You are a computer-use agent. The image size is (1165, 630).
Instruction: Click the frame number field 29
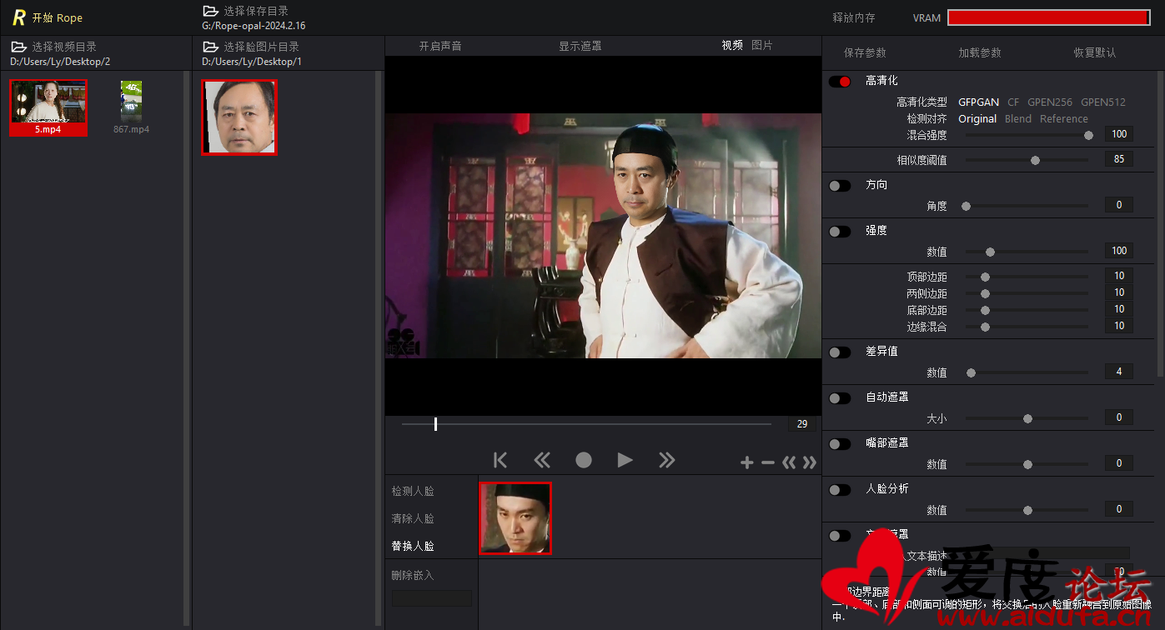coord(802,424)
